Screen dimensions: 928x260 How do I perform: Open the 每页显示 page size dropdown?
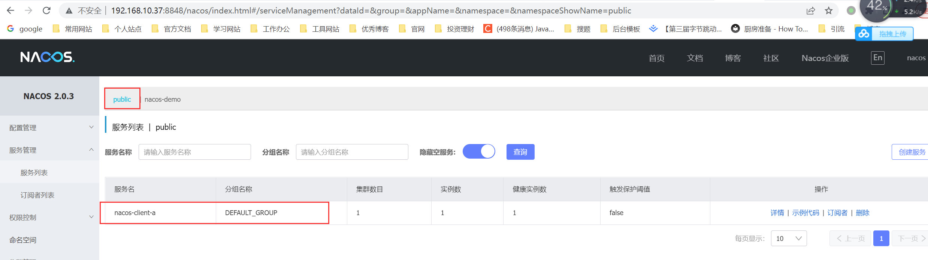click(789, 238)
